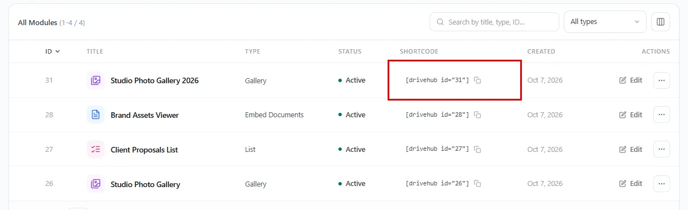This screenshot has width=688, height=210.
Task: Edit the Client Proposals List module
Action: [x=630, y=150]
